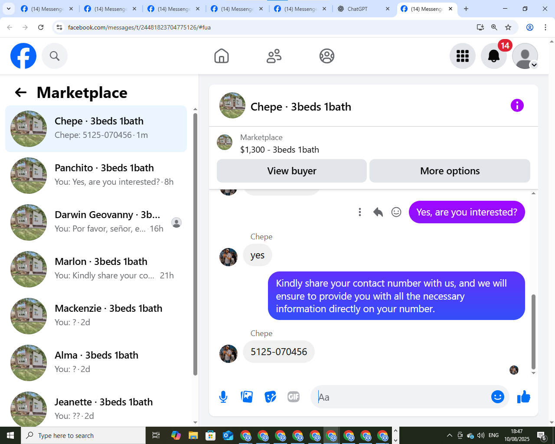Click the More options button
Viewport: 555px width, 444px height.
click(x=450, y=171)
